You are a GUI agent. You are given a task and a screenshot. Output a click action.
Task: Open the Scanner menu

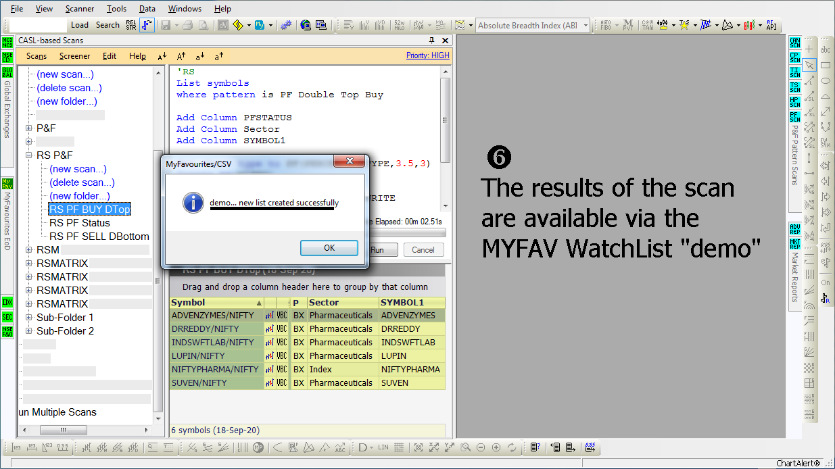click(80, 9)
